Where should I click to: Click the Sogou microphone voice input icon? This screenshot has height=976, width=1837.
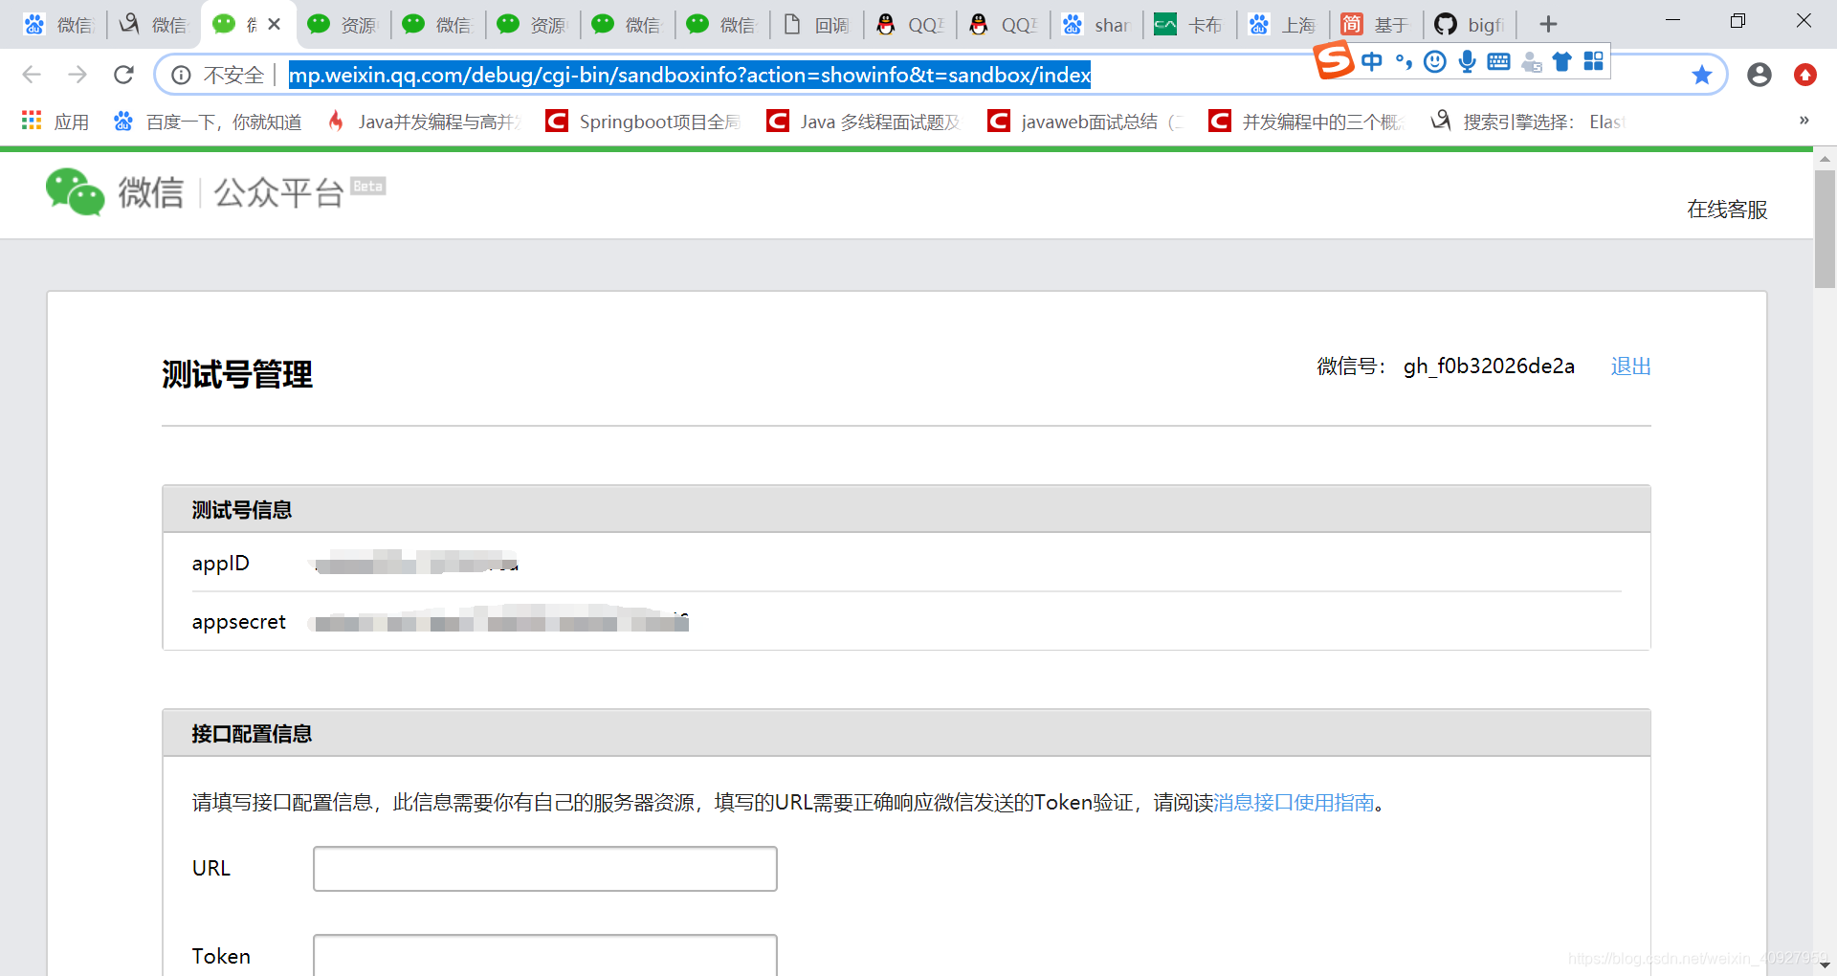click(1467, 62)
